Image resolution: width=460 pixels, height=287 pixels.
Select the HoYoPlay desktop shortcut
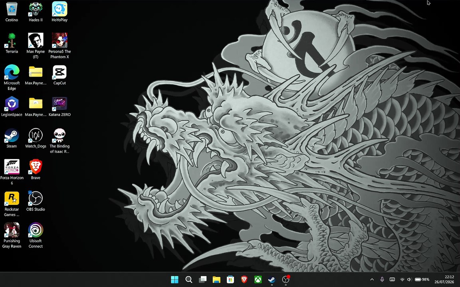[x=59, y=12]
